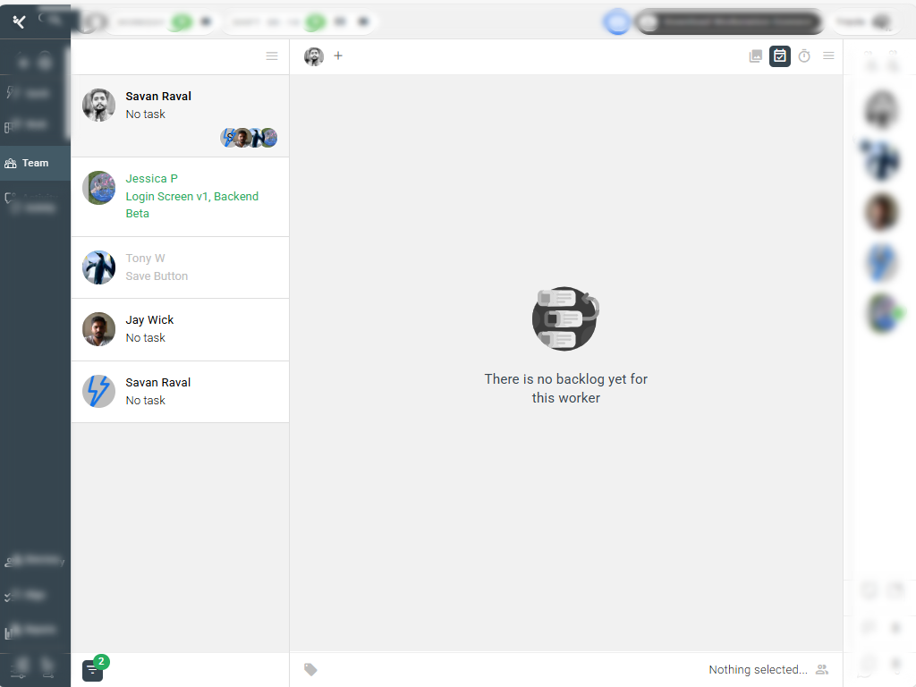The image size is (916, 687).
Task: Click the worker avatar in backlog header
Action: pyautogui.click(x=314, y=56)
